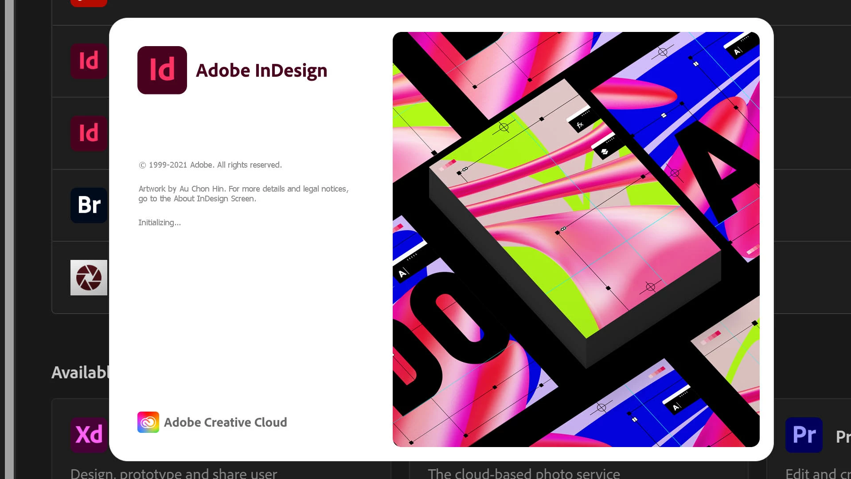Click the "Initializing..." status text
Screen dimensions: 851x479
pos(160,223)
